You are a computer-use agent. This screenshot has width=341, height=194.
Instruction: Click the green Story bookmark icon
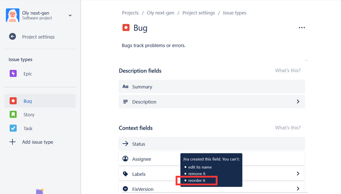point(13,114)
